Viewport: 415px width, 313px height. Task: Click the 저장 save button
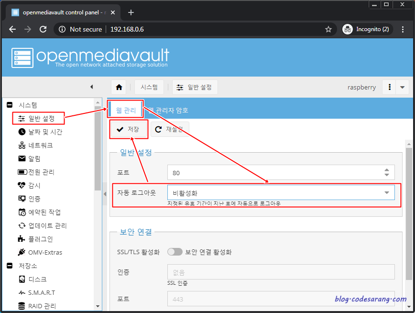(129, 129)
